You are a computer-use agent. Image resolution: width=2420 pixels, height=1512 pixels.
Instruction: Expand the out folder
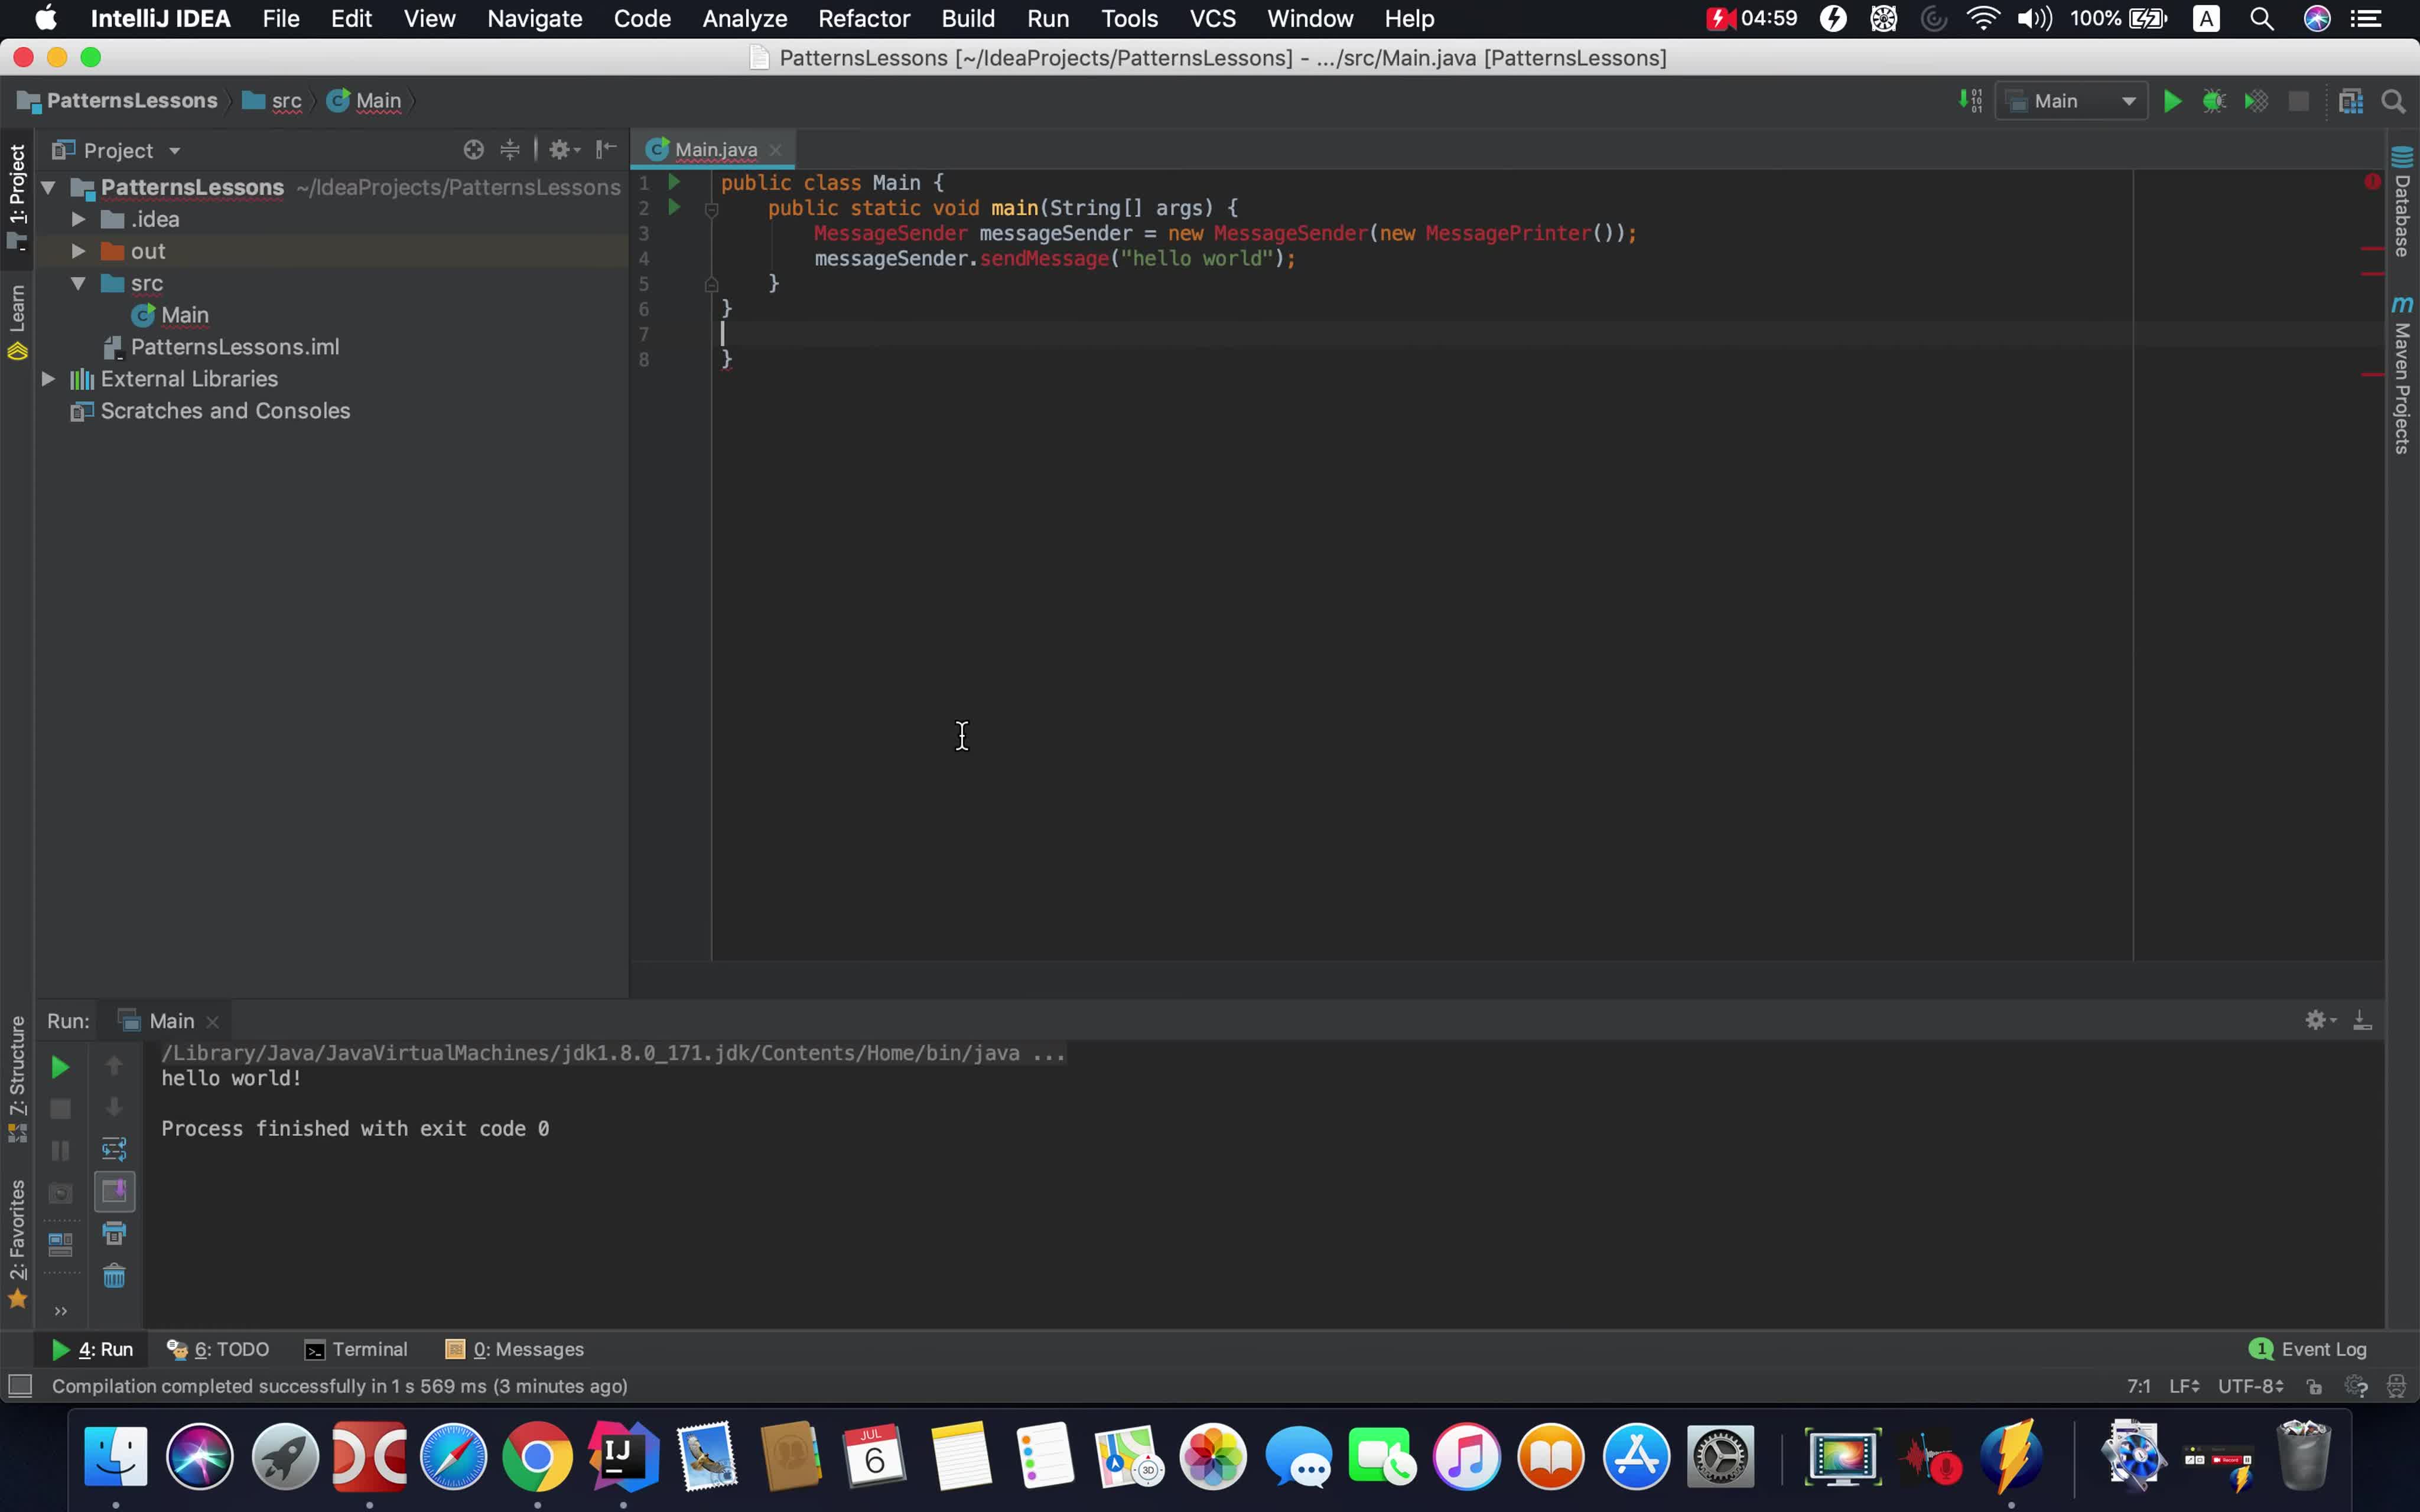click(78, 251)
